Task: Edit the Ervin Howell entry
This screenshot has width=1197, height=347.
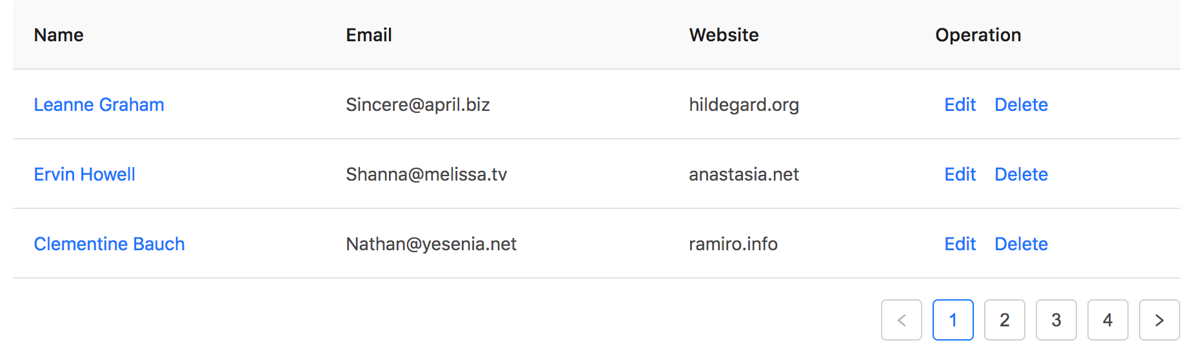Action: pos(960,174)
